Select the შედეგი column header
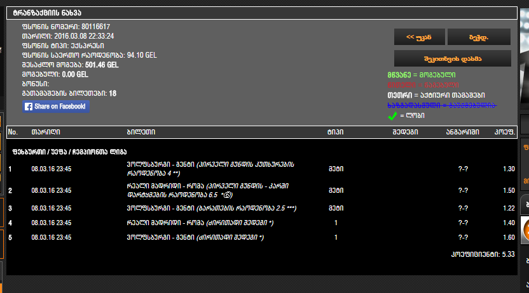Screen dimensions: 529x293 pos(405,132)
